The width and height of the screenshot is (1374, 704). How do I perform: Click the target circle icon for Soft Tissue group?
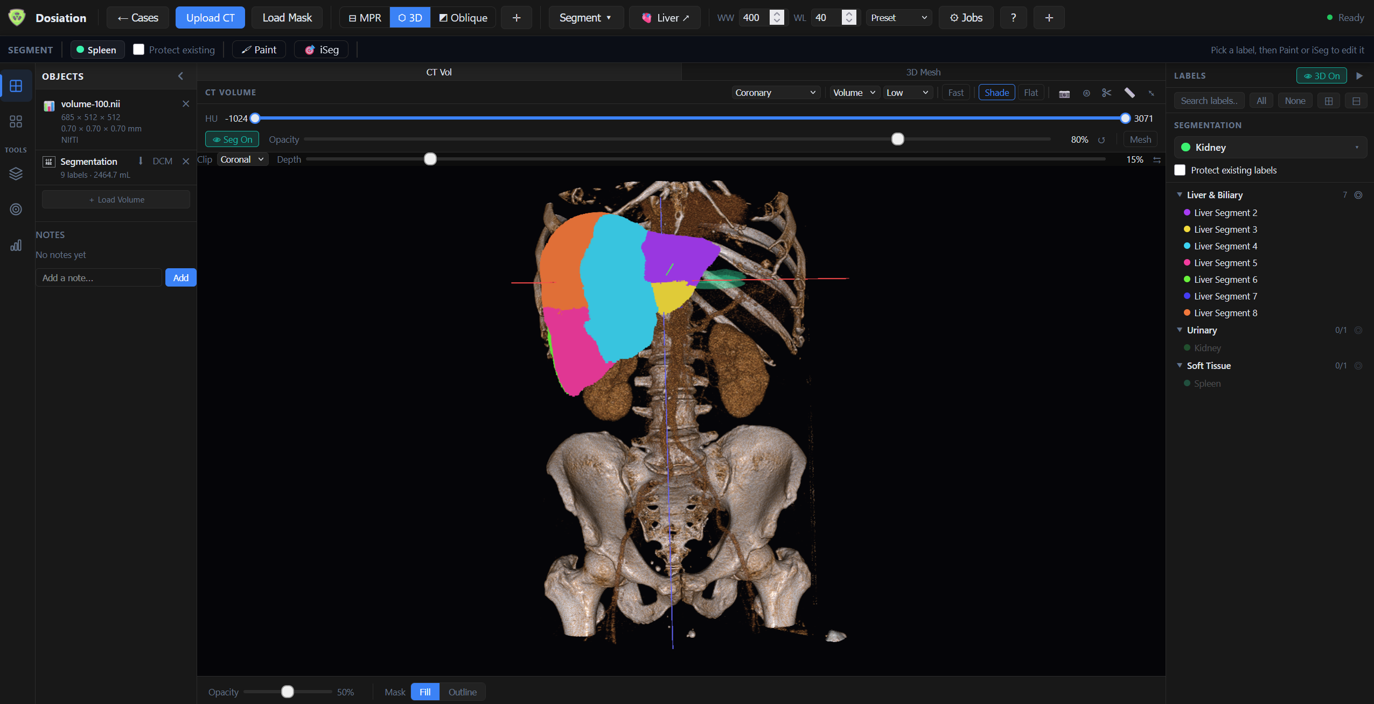click(1358, 366)
